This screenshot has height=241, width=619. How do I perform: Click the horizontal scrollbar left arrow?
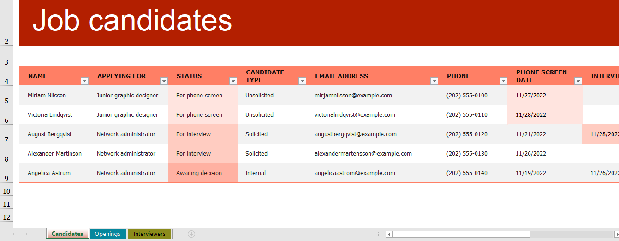click(389, 234)
